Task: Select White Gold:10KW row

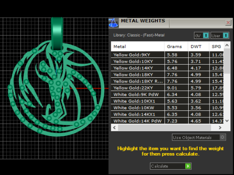Action: (x=167, y=108)
